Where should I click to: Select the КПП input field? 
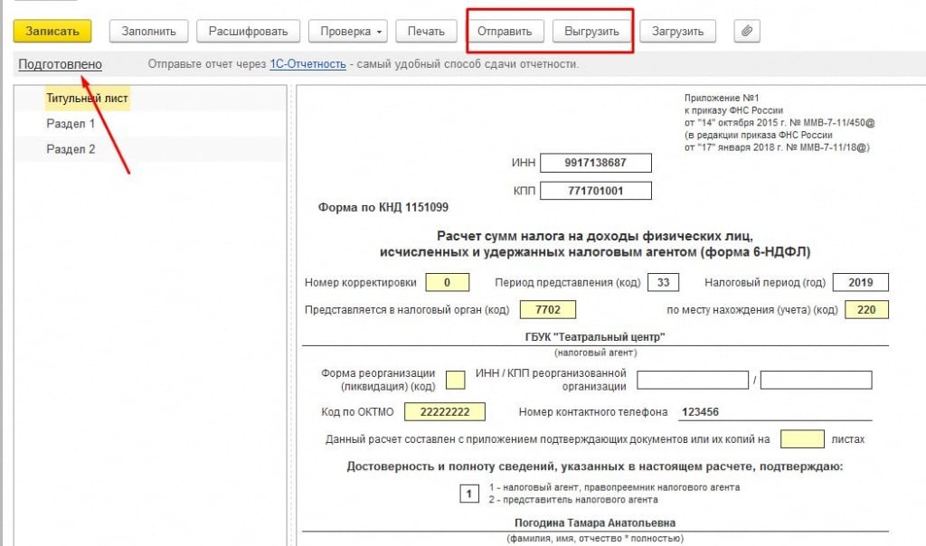click(595, 191)
